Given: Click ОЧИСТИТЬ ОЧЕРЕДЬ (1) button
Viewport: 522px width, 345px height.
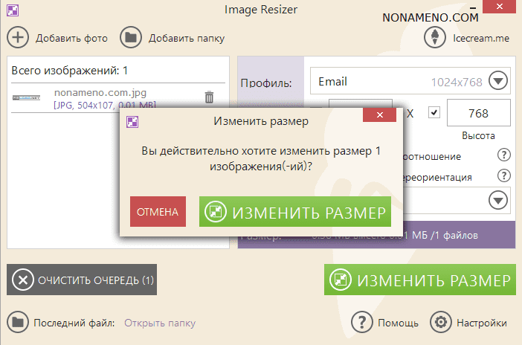Looking at the screenshot, I should tap(82, 280).
